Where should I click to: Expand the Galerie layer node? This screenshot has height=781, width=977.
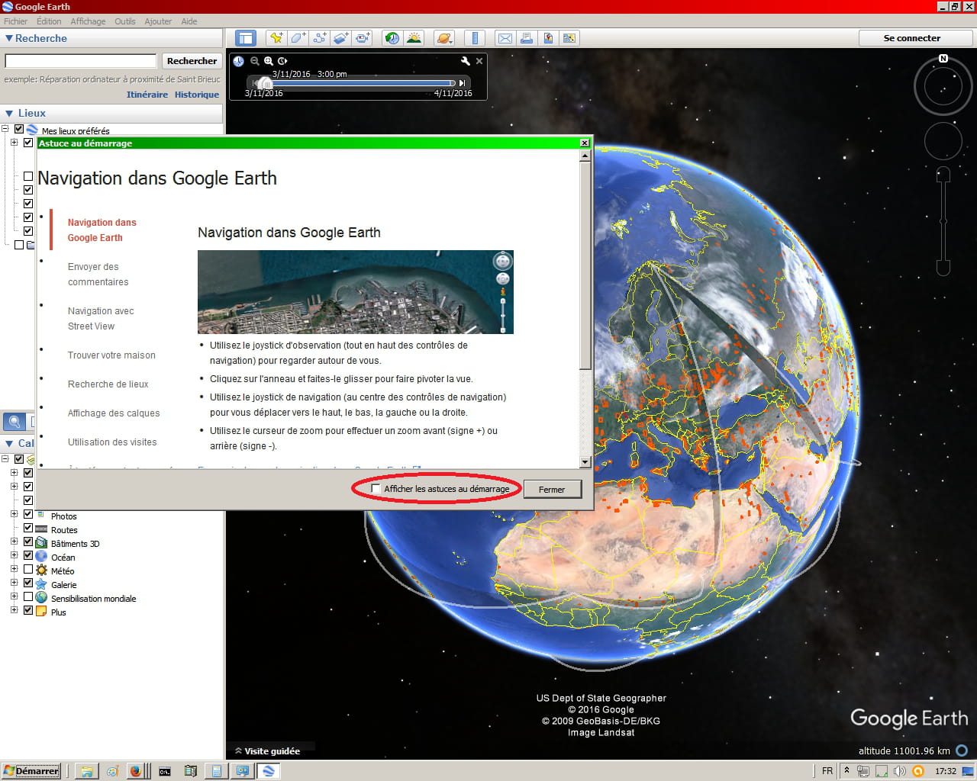pyautogui.click(x=14, y=583)
